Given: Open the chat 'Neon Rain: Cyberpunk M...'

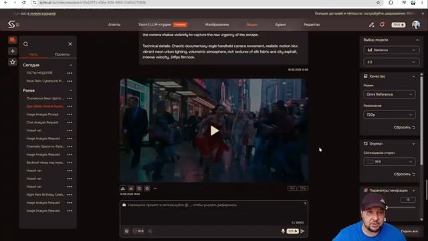Looking at the screenshot, I should click(45, 81).
